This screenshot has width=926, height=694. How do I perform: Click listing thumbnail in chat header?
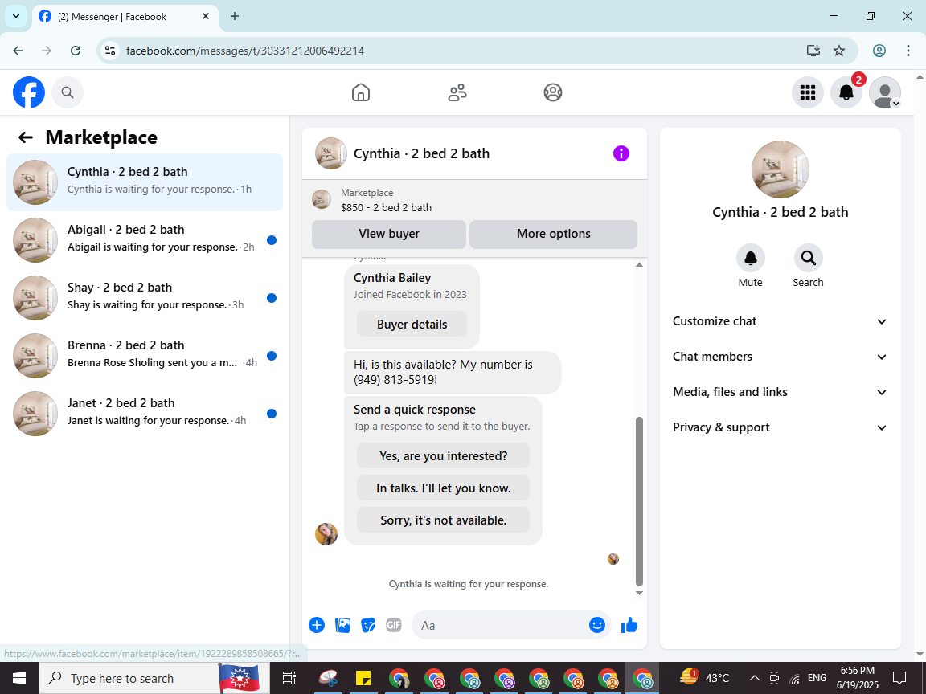(x=330, y=153)
